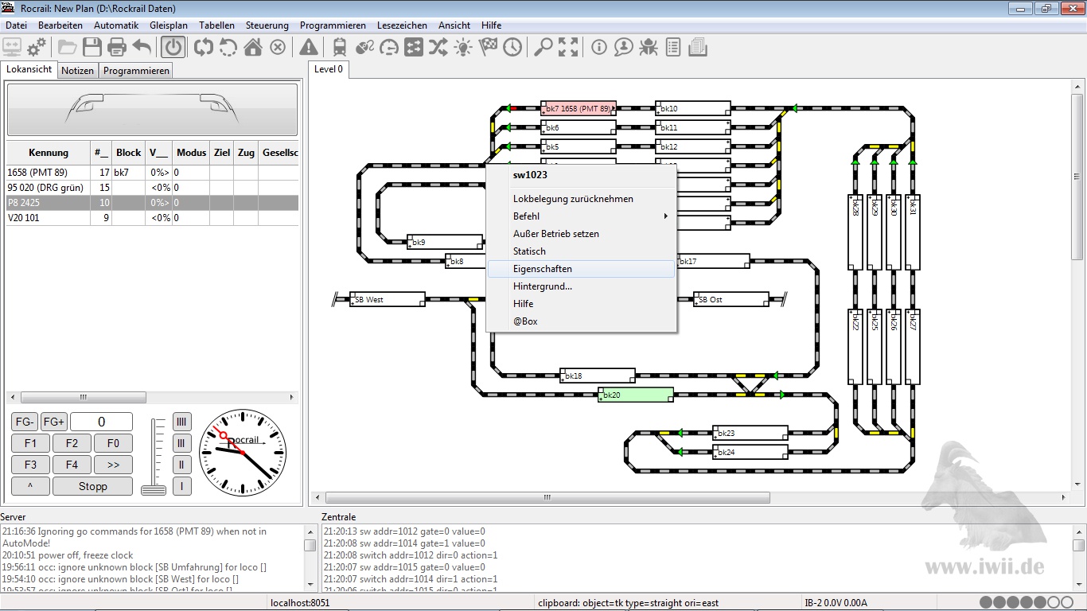Select the Level 0 tab
The height and width of the screenshot is (611, 1087).
coord(329,69)
